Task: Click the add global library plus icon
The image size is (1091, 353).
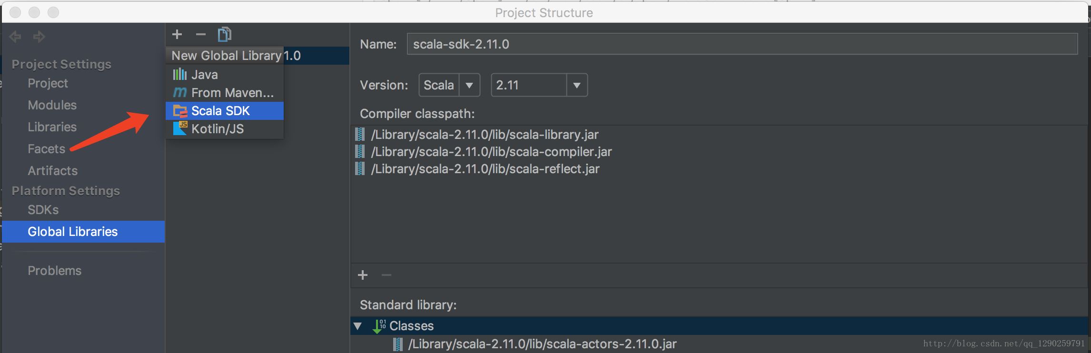Action: point(177,34)
